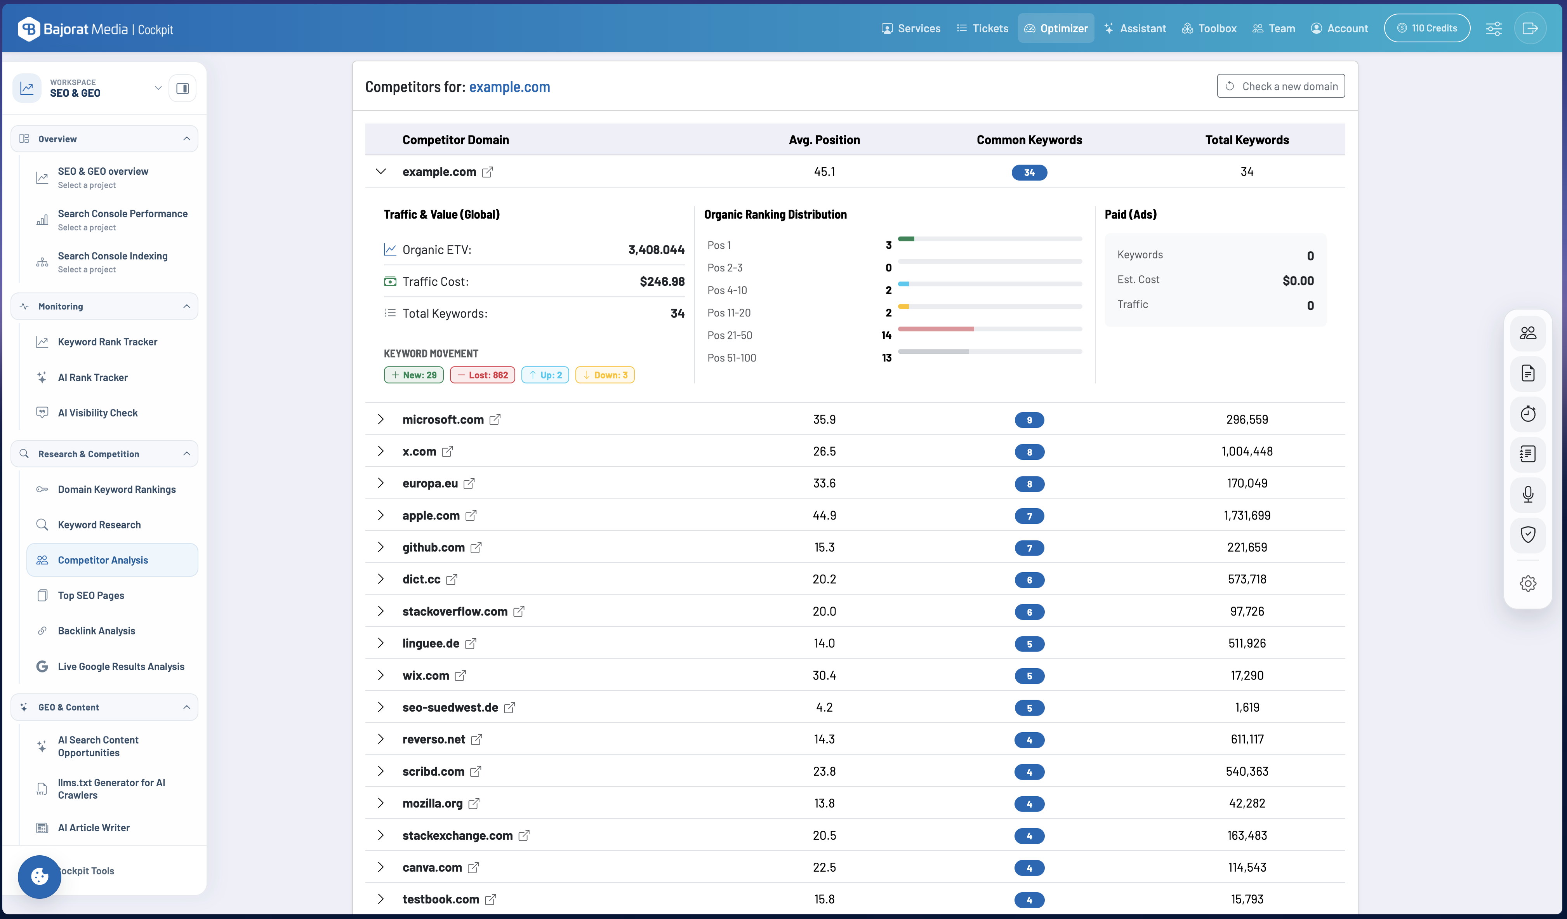
Task: Open external link icon for europa.eu
Action: [469, 484]
